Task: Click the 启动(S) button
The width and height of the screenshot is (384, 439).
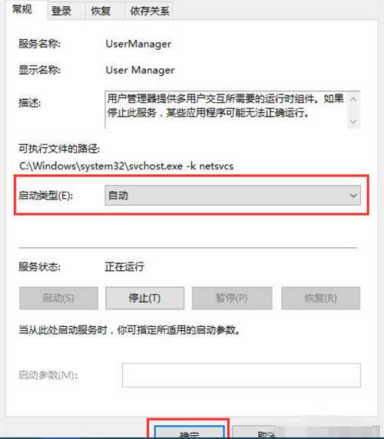Action: coord(58,299)
